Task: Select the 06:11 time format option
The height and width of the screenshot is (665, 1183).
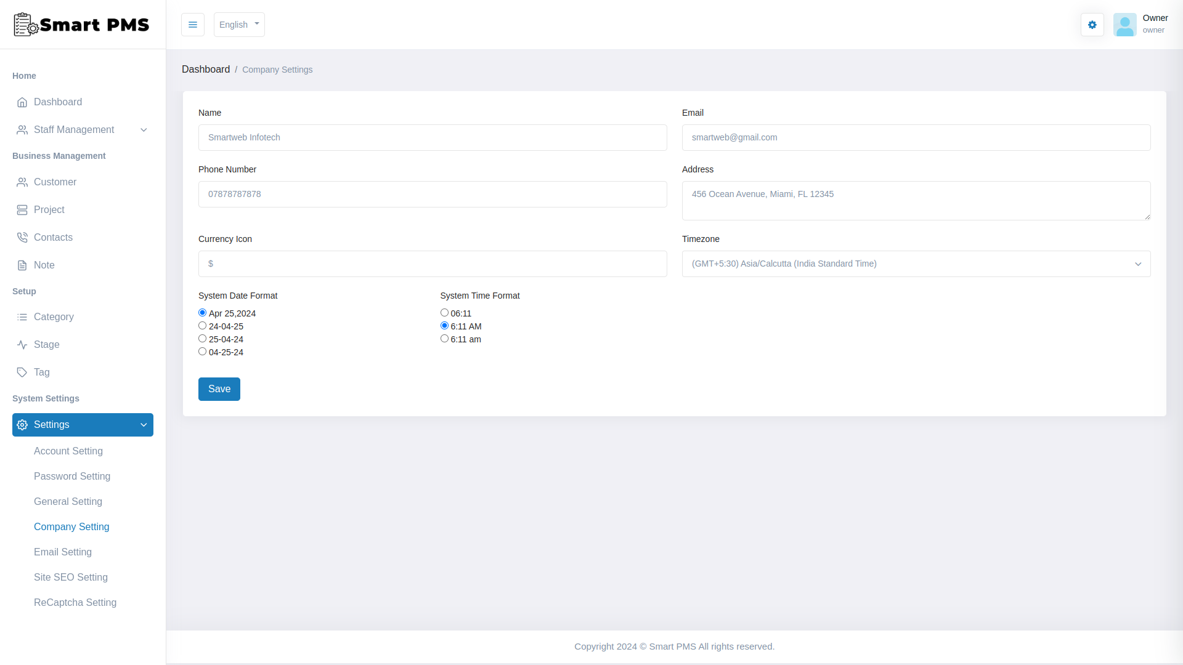Action: pos(444,313)
